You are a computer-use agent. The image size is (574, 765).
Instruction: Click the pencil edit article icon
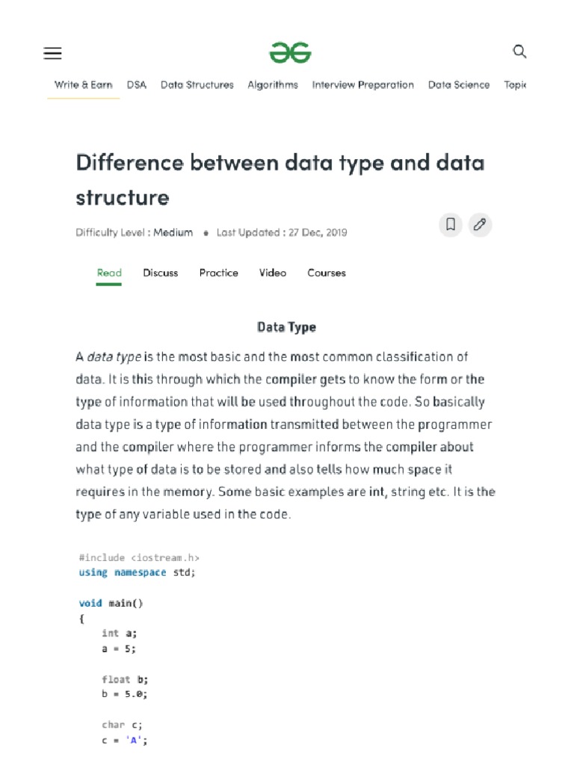pyautogui.click(x=480, y=224)
